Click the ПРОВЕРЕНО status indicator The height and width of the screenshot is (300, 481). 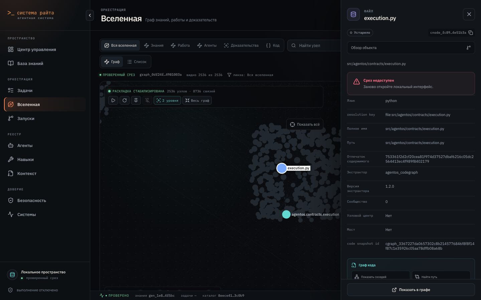pyautogui.click(x=114, y=296)
